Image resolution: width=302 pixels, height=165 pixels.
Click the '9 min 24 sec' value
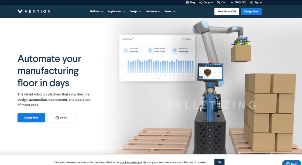point(160,51)
